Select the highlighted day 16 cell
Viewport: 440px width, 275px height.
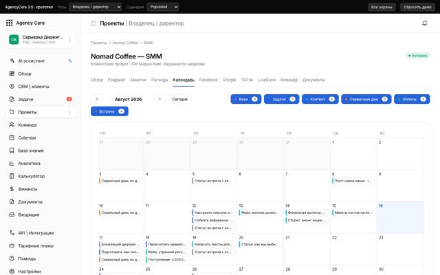pyautogui.click(x=400, y=217)
